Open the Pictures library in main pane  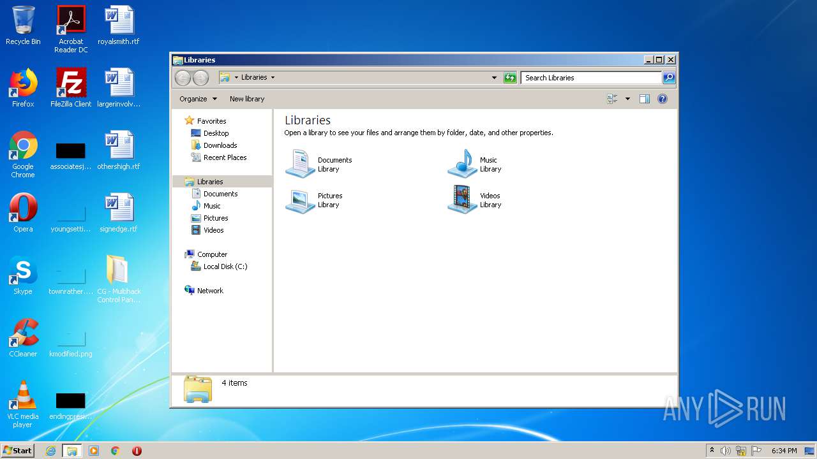(x=315, y=200)
